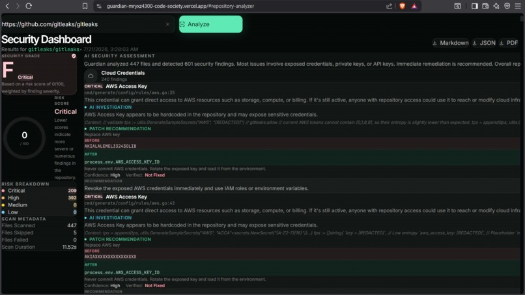
Task: Select the Critical row in risk breakdown
Action: tap(39, 191)
